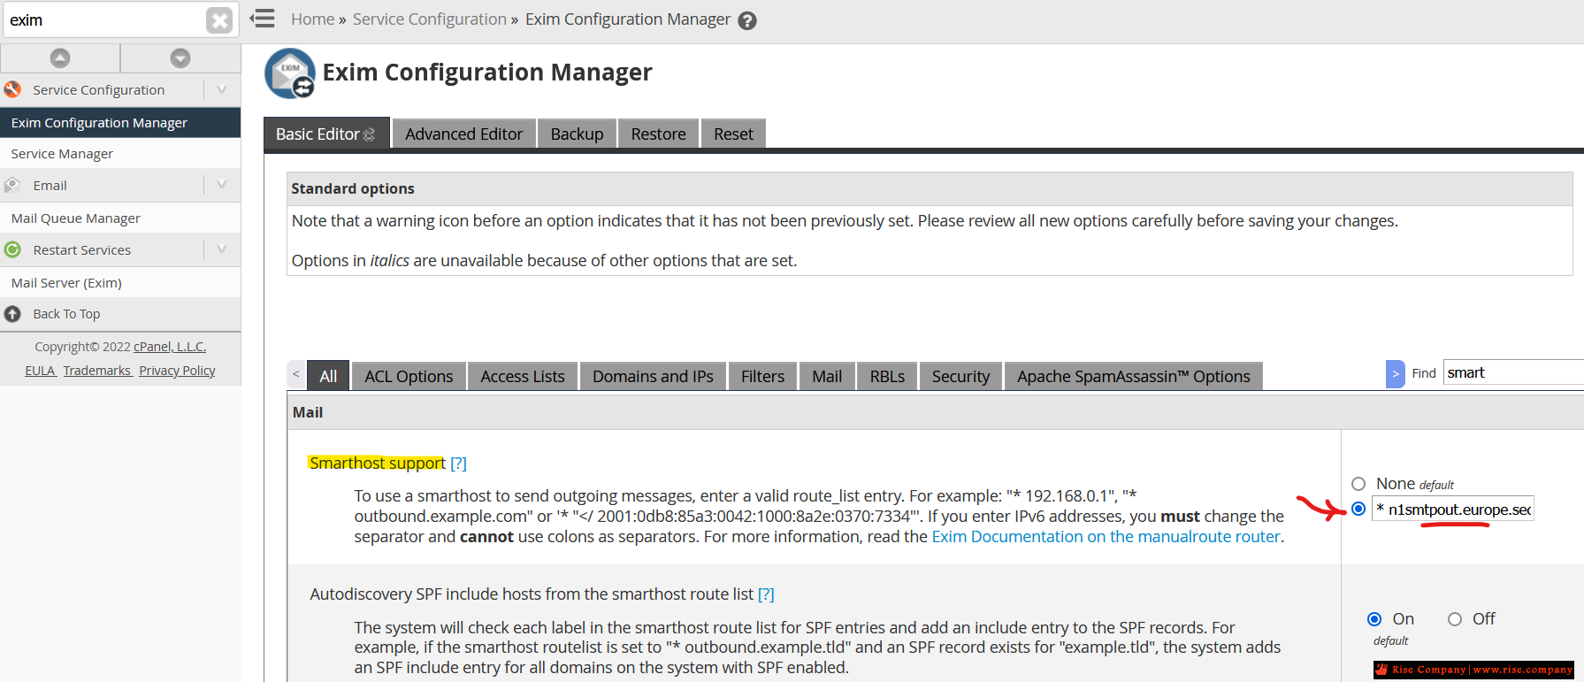Click the Back To Top arrow icon

click(x=12, y=314)
